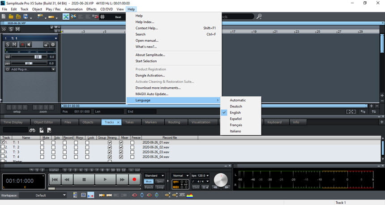Click the red Record transport button
The width and height of the screenshot is (385, 205).
pos(134,180)
